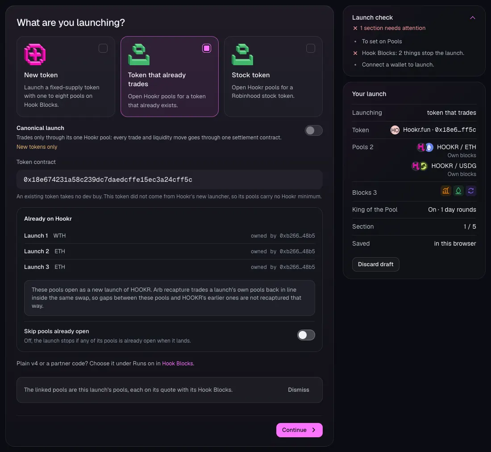This screenshot has width=491, height=452.
Task: Click into the Token contract address field
Action: (x=170, y=180)
